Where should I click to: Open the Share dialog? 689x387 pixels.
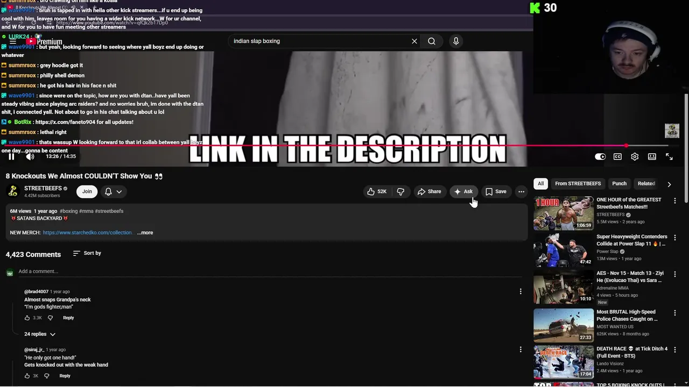[x=429, y=191]
